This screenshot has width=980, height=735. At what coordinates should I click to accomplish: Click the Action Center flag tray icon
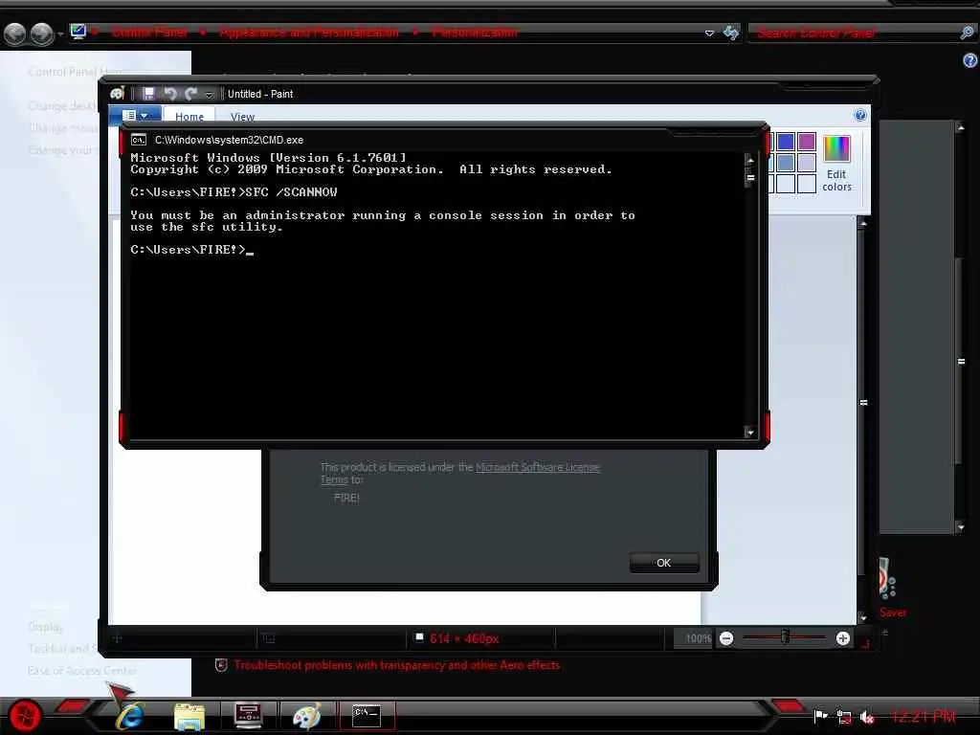[x=820, y=716]
